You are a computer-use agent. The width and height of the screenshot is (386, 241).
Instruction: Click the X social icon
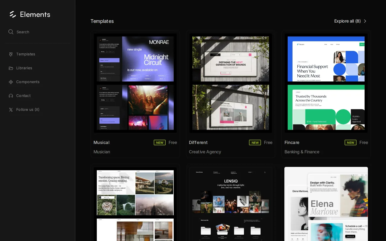pyautogui.click(x=11, y=110)
